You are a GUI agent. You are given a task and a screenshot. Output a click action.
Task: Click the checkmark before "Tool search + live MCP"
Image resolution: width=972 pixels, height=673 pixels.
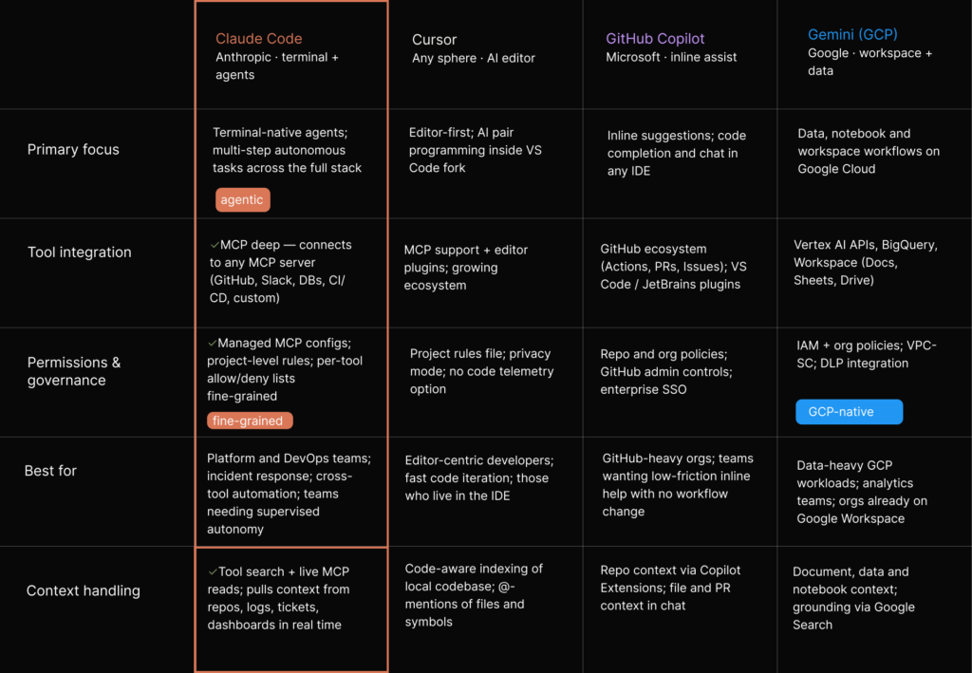[213, 571]
